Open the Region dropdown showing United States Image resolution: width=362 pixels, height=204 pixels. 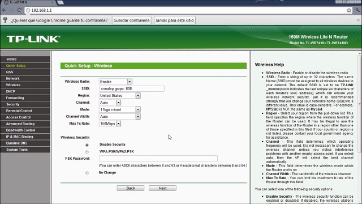pyautogui.click(x=119, y=96)
